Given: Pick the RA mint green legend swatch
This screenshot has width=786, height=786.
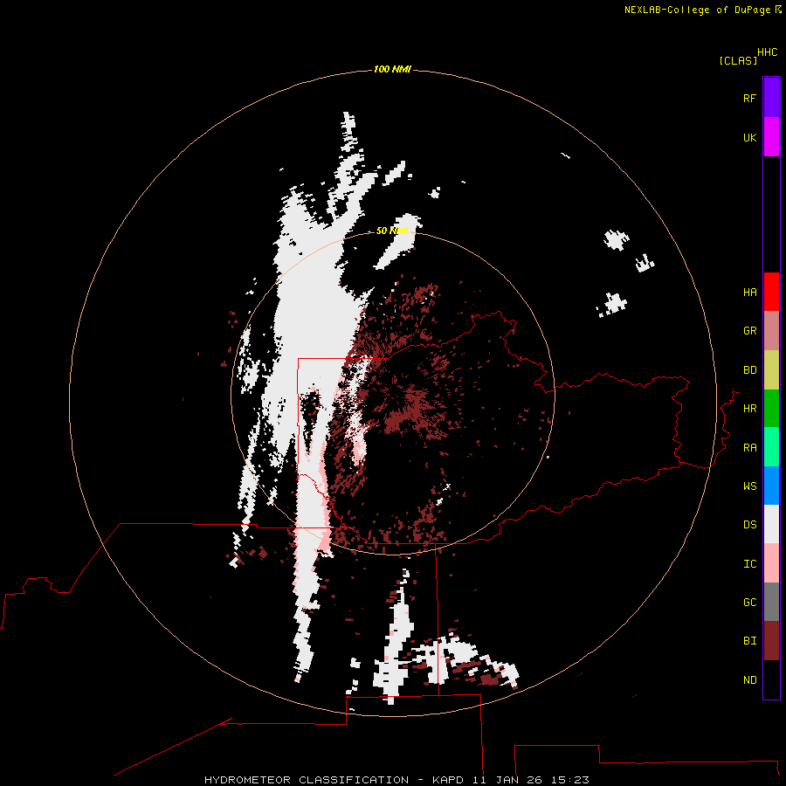Looking at the screenshot, I should point(771,447).
